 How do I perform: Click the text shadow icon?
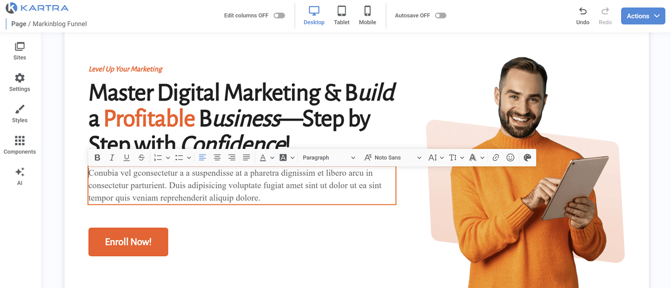pyautogui.click(x=472, y=158)
